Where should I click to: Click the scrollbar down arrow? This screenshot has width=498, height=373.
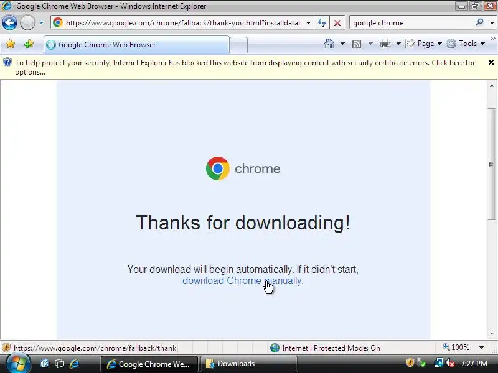492,334
